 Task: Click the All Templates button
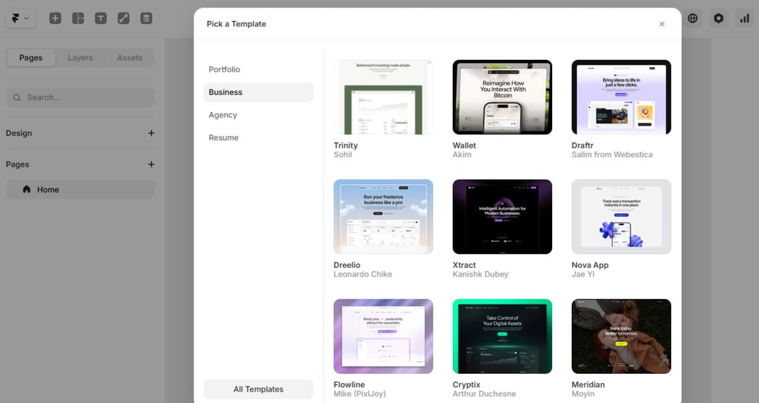pos(258,389)
